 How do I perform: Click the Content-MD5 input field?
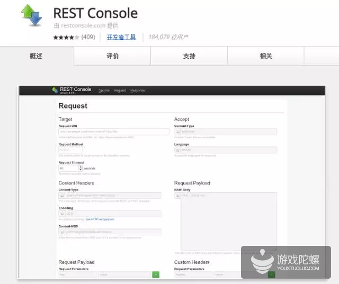[113, 232]
